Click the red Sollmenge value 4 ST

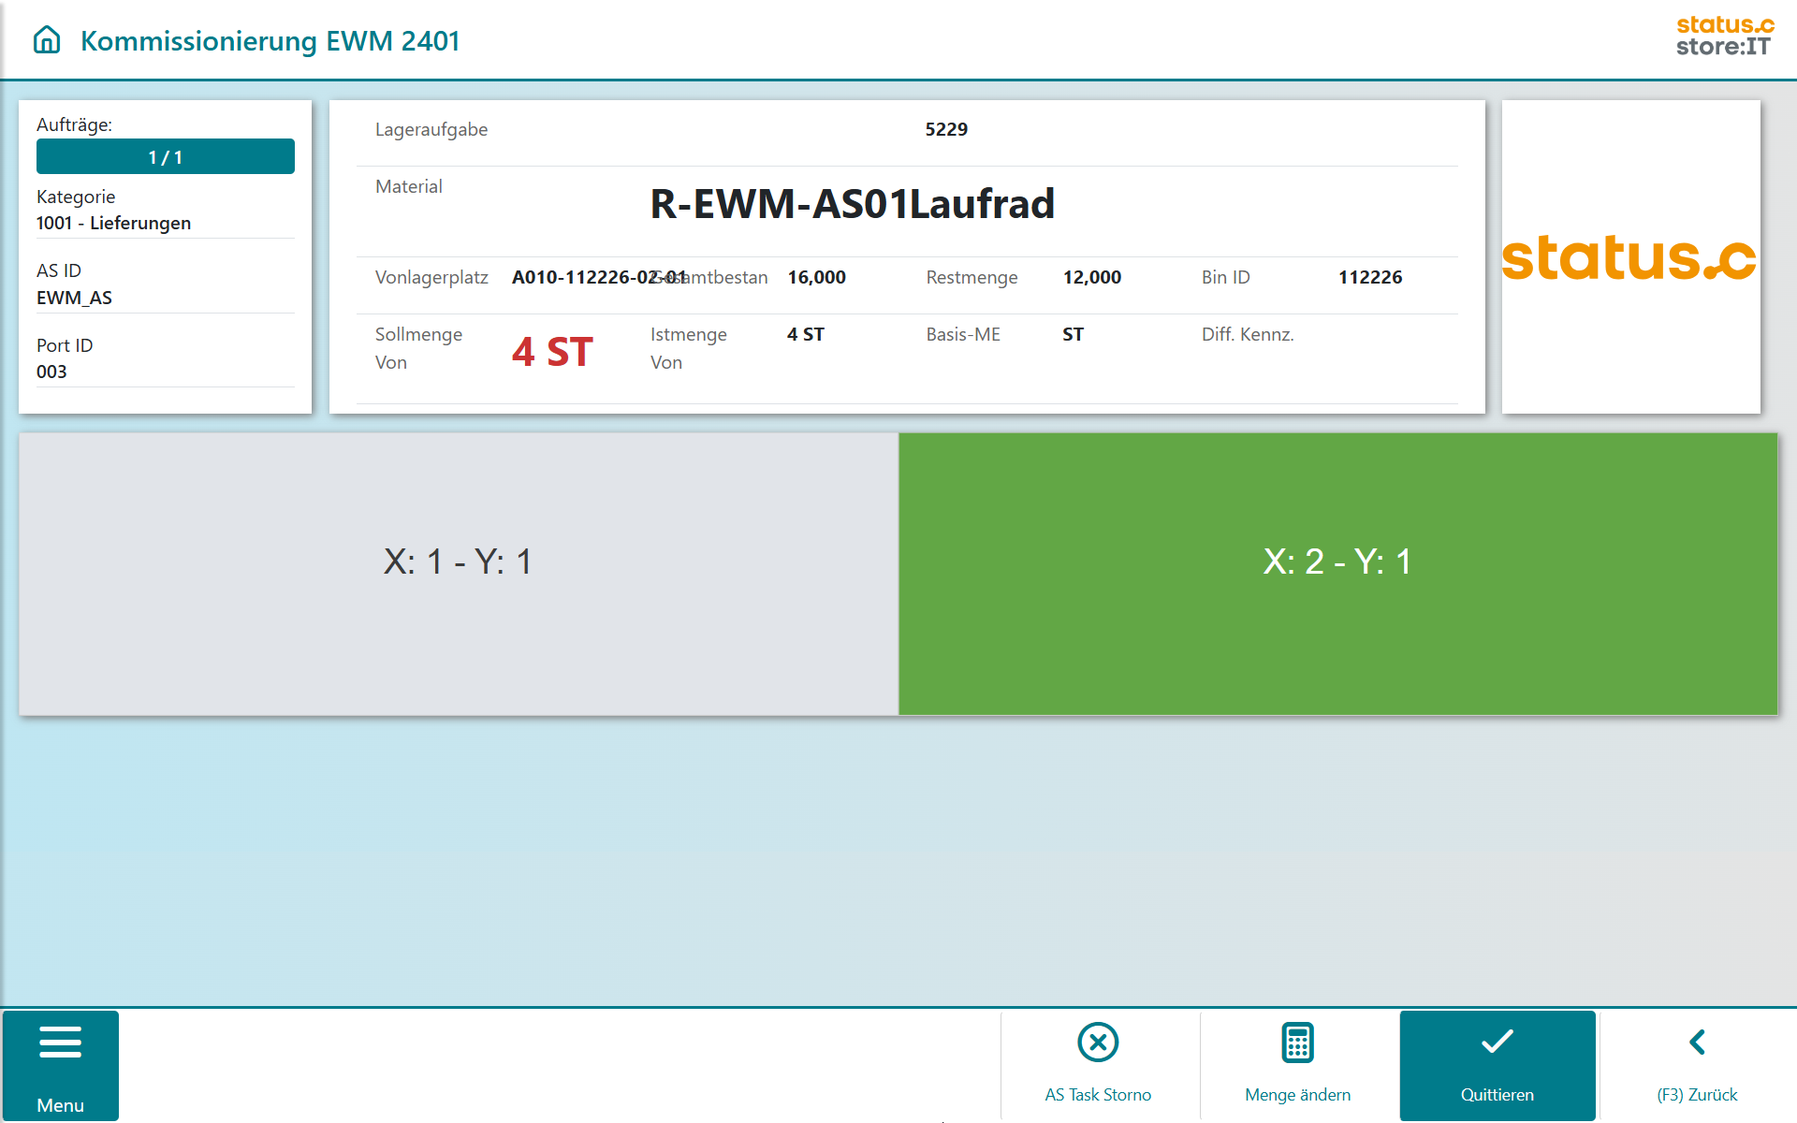point(552,352)
